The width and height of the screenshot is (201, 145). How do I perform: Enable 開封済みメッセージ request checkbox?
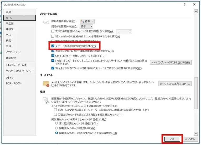click(55, 114)
